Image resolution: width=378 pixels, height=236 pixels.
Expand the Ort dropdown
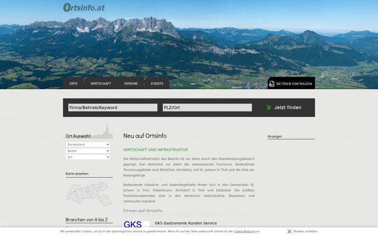coord(88,157)
